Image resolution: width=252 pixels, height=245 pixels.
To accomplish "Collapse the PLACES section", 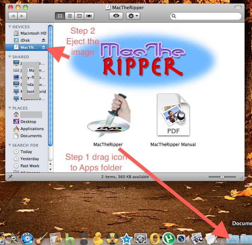I will tap(10, 108).
